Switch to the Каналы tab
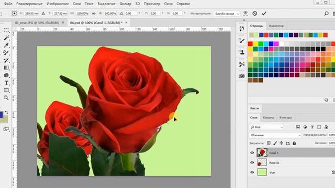This screenshot has width=335, height=188. [x=268, y=118]
